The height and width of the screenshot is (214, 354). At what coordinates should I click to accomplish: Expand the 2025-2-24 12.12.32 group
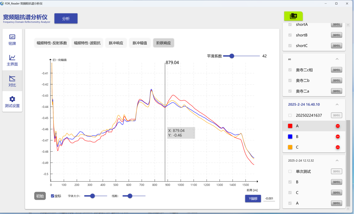click(x=337, y=160)
